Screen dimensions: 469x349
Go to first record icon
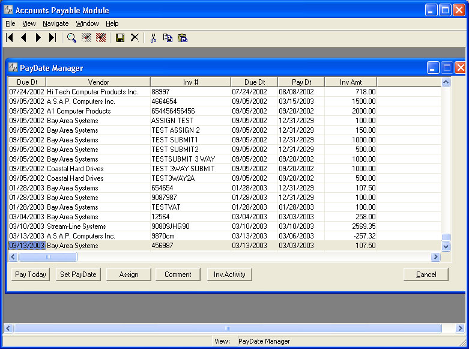[10, 38]
